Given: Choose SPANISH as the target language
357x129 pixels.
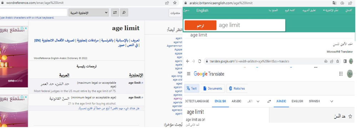Looking at the screenshot, I should (x=315, y=101).
